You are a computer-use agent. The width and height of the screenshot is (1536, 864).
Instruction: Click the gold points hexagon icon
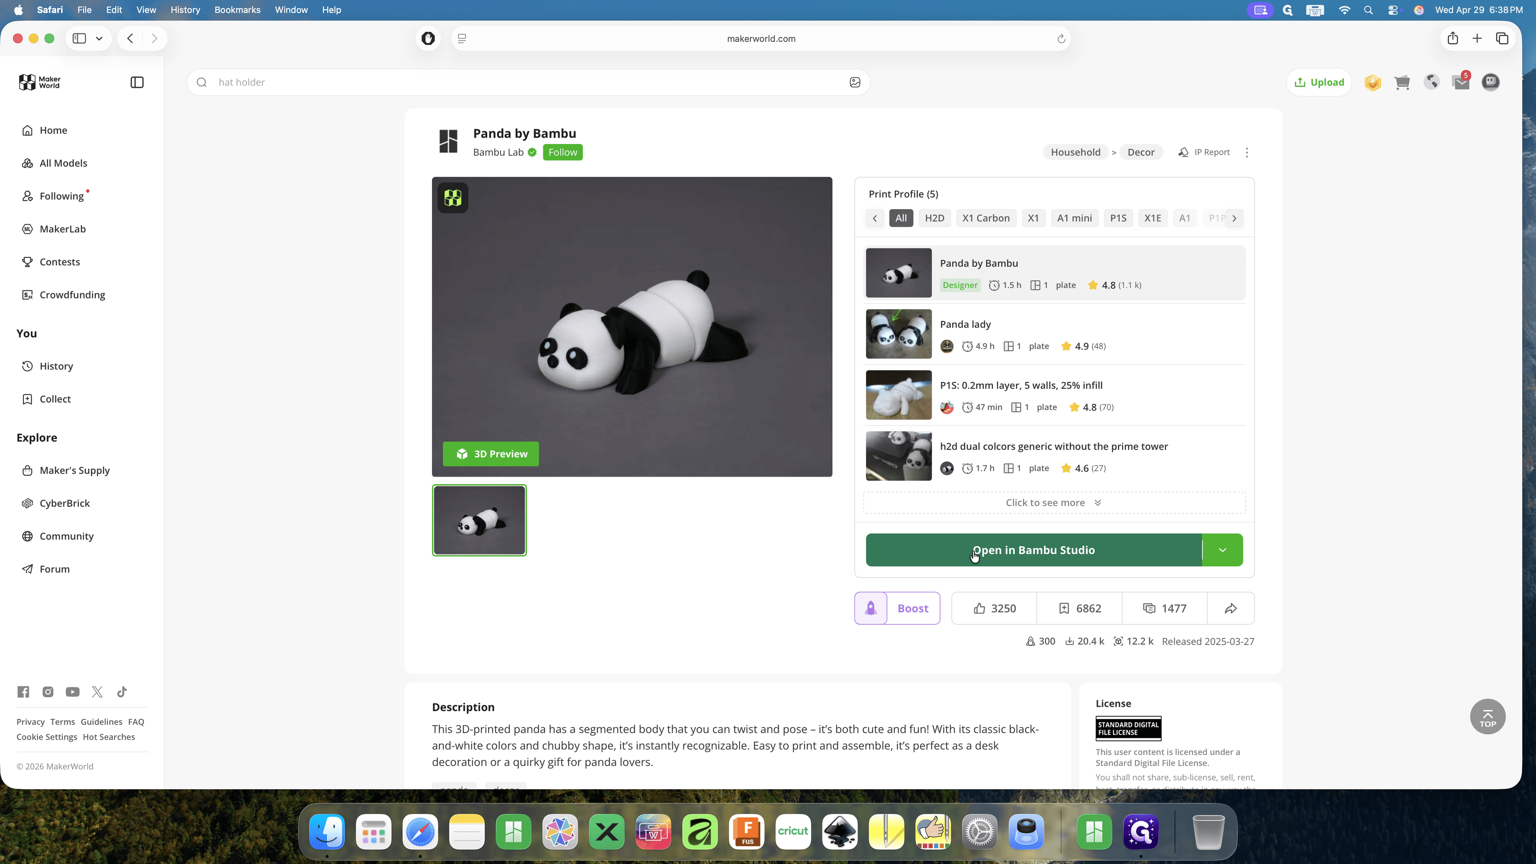click(1373, 82)
